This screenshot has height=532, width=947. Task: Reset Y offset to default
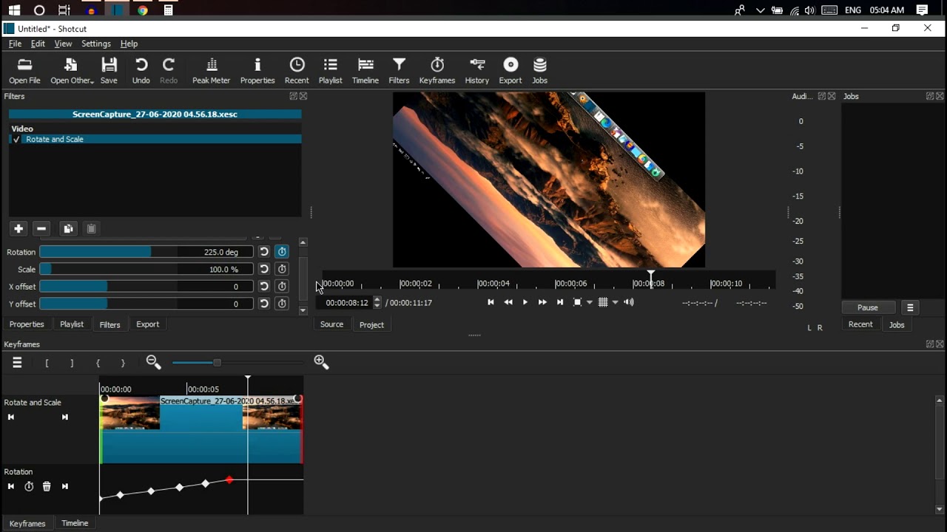tap(264, 304)
